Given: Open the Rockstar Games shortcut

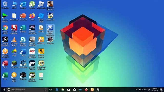Looking at the screenshot, I should (41, 53).
